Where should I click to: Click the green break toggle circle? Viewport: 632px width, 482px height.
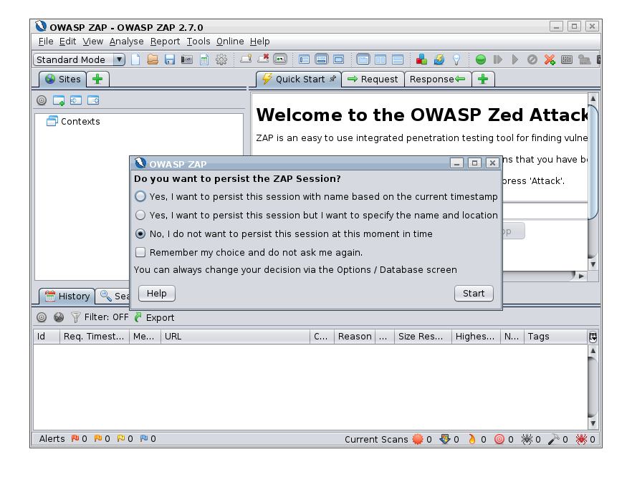click(x=480, y=59)
